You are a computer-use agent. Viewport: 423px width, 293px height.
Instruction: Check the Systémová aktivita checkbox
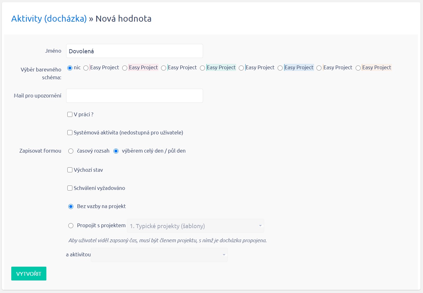(x=70, y=133)
